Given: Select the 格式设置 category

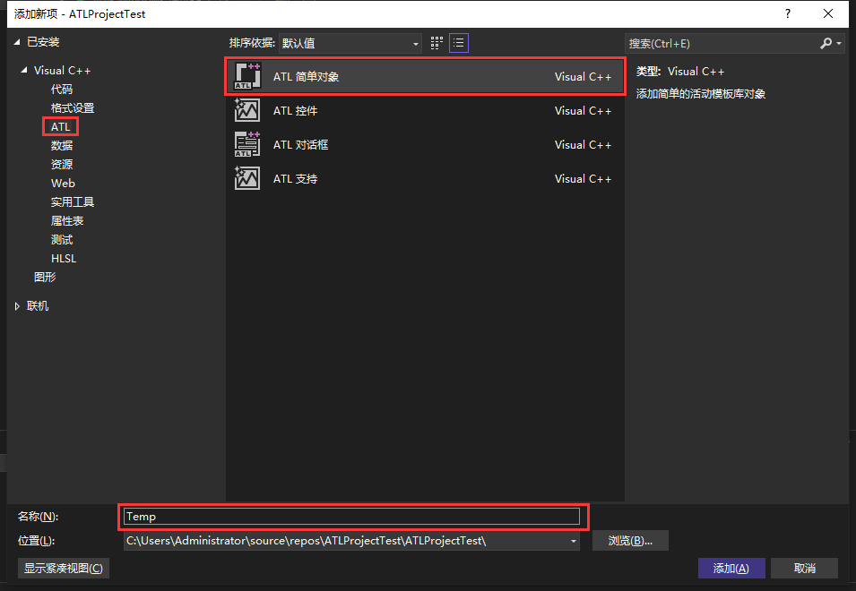Looking at the screenshot, I should click(x=73, y=108).
